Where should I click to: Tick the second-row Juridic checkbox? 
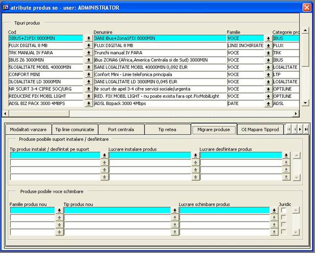pos(284,218)
